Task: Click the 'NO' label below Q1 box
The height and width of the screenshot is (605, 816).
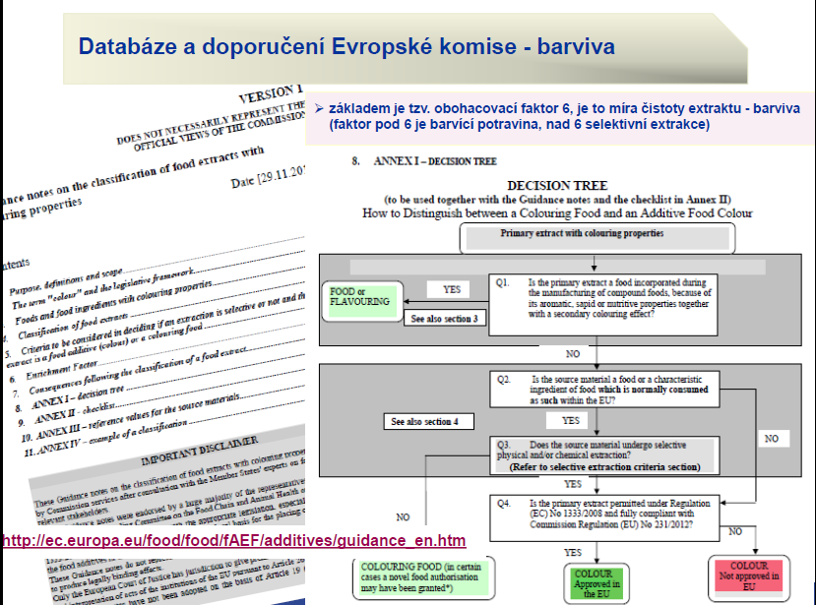Action: click(573, 354)
